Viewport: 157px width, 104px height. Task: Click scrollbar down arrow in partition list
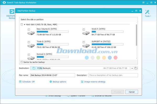coord(137,58)
